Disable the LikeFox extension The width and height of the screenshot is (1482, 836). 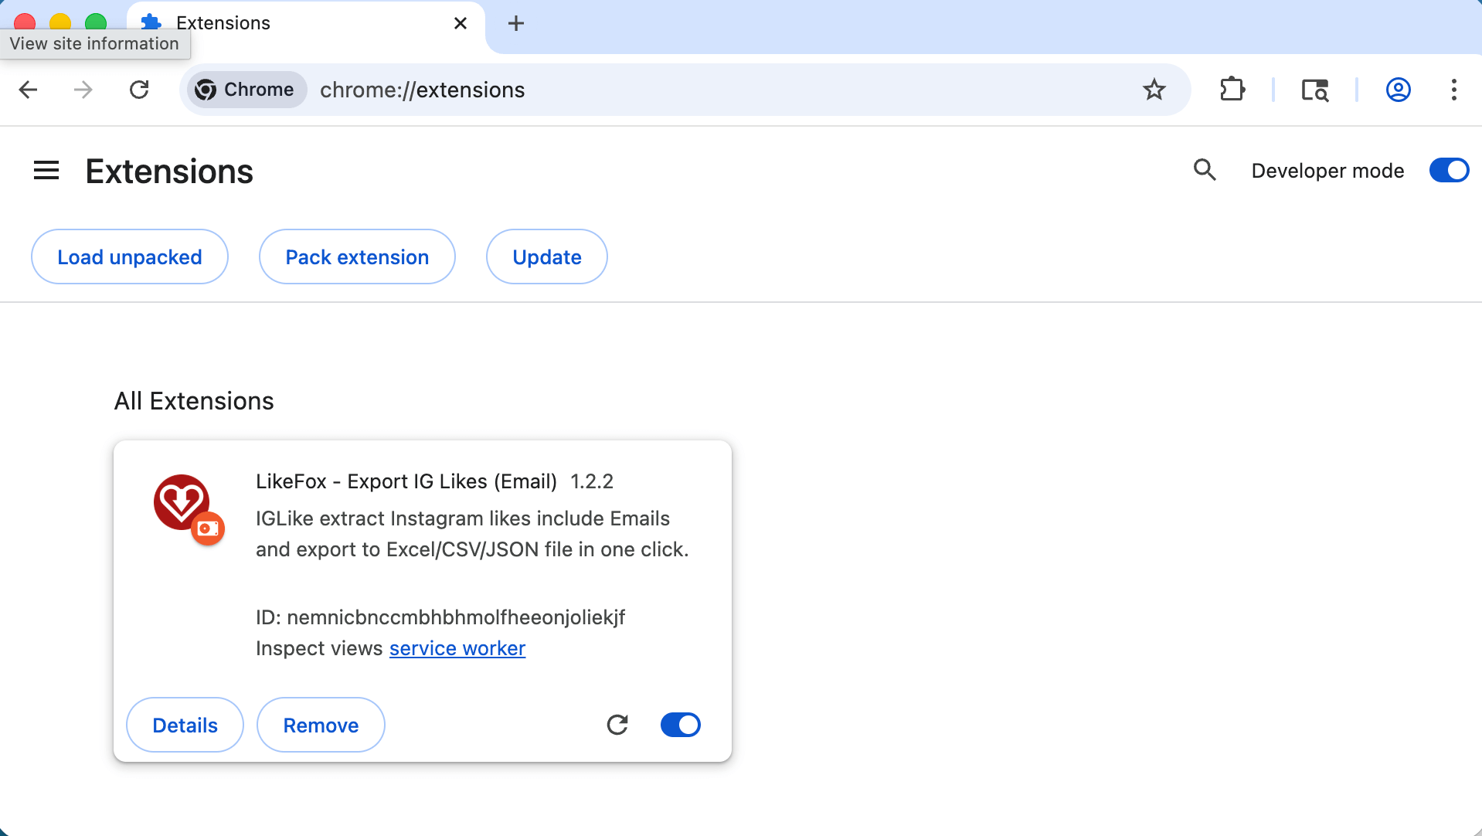coord(680,725)
